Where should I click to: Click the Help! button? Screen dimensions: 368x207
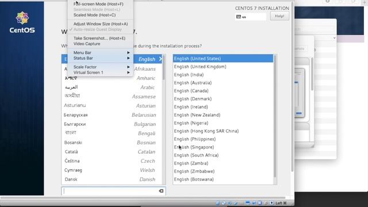279,16
